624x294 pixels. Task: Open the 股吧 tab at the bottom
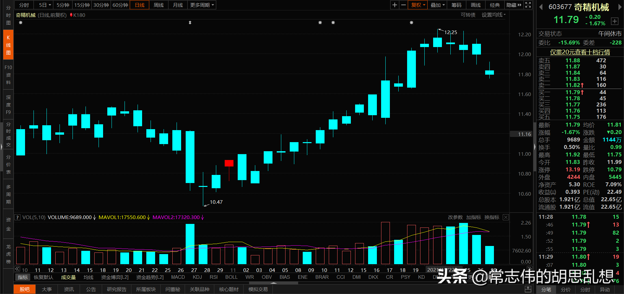(24, 289)
